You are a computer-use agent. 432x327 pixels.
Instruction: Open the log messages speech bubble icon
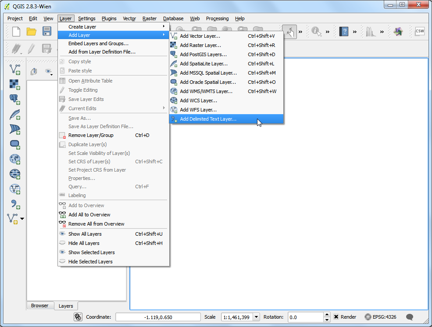(409, 317)
